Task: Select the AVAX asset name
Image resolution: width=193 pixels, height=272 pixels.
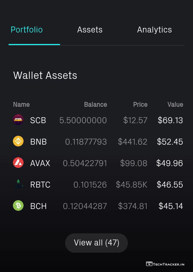Action: click(x=40, y=163)
